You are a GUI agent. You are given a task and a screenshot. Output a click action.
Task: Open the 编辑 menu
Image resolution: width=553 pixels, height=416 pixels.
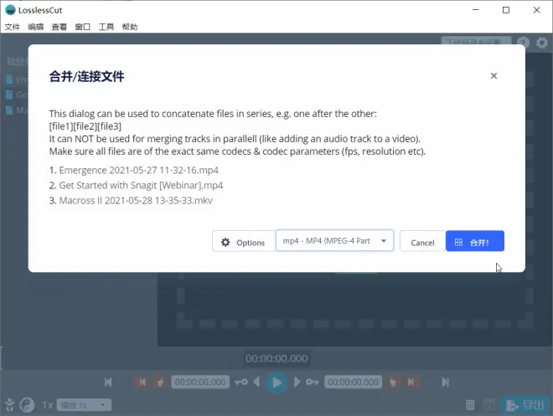tap(36, 27)
